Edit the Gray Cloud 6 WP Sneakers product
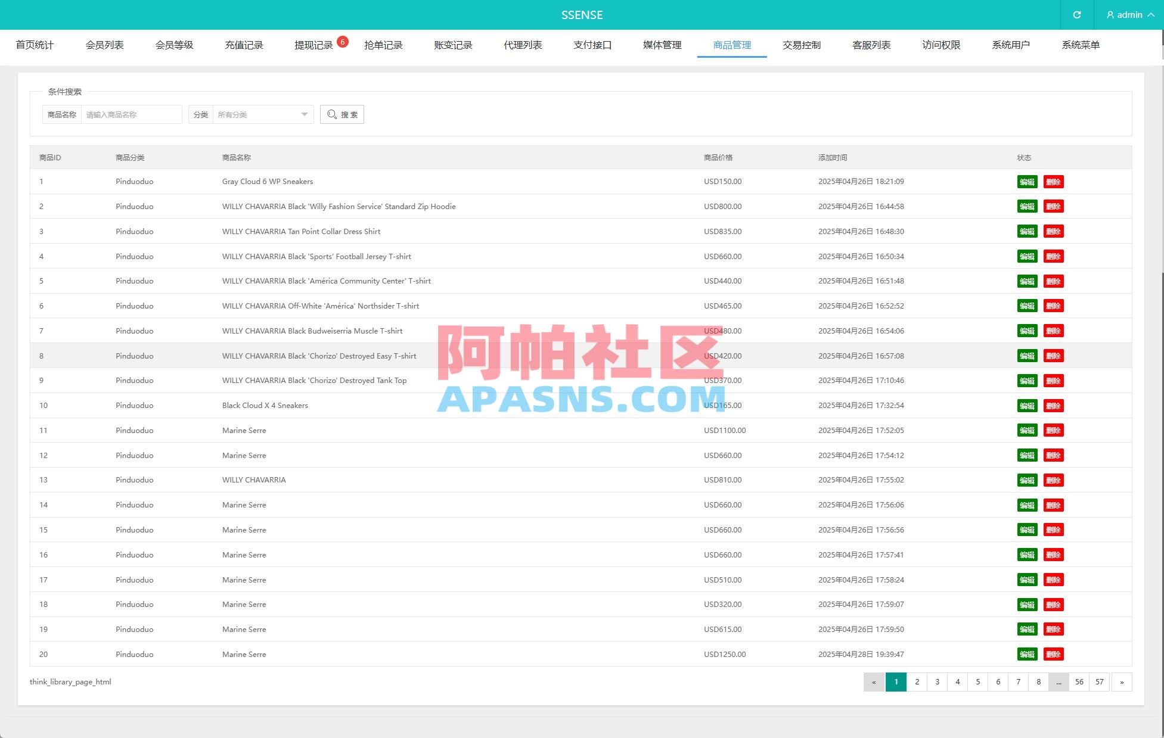 pyautogui.click(x=1026, y=182)
